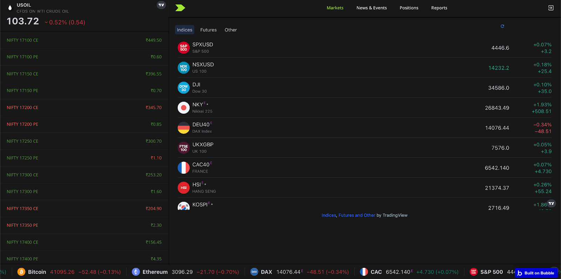This screenshot has height=279, width=561.
Task: Click CAC40 price 6542.140 in list
Action: [x=497, y=168]
